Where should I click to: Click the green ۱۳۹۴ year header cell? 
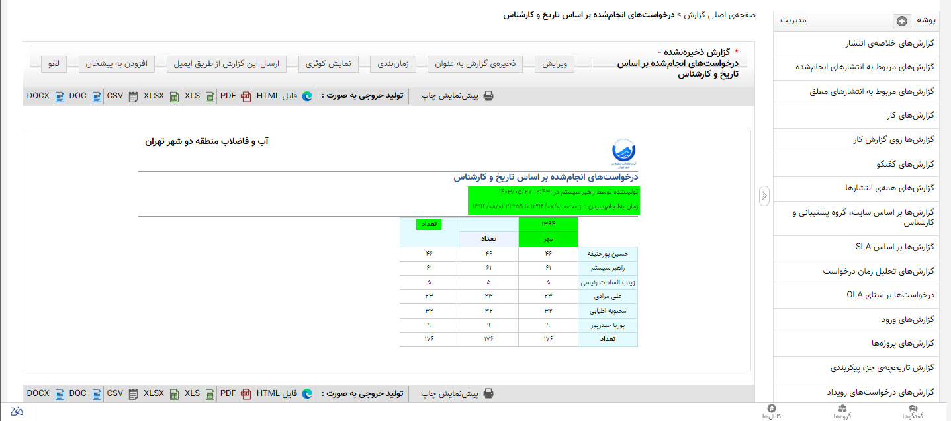coord(548,225)
